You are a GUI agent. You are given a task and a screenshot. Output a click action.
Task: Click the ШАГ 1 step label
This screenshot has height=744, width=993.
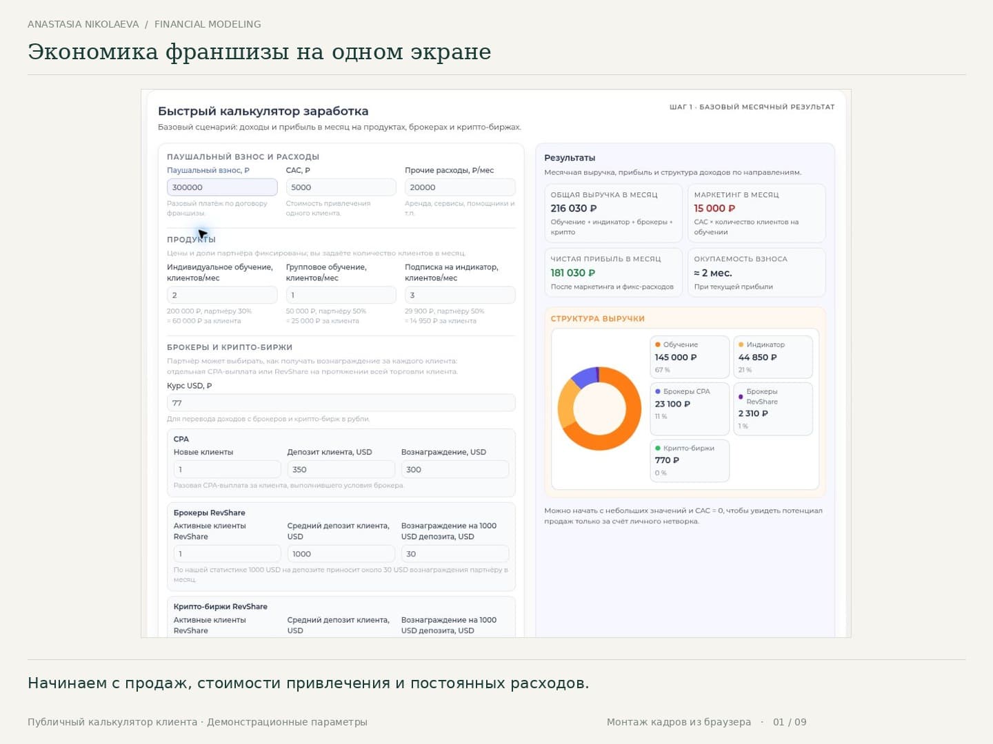pos(752,107)
